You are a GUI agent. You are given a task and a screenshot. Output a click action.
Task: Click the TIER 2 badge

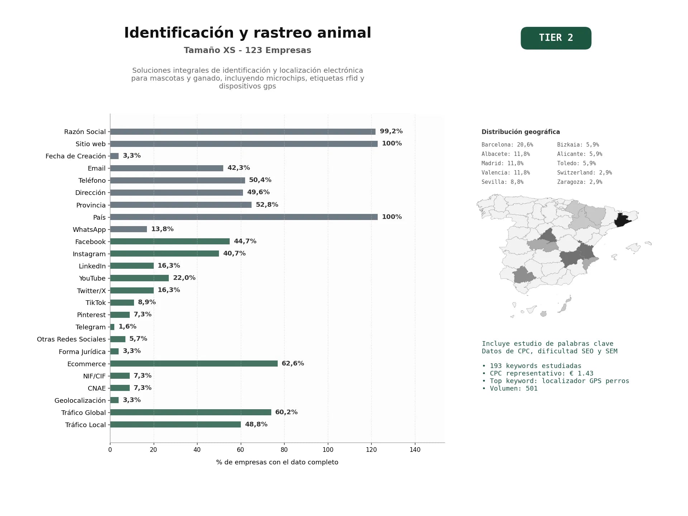556,38
